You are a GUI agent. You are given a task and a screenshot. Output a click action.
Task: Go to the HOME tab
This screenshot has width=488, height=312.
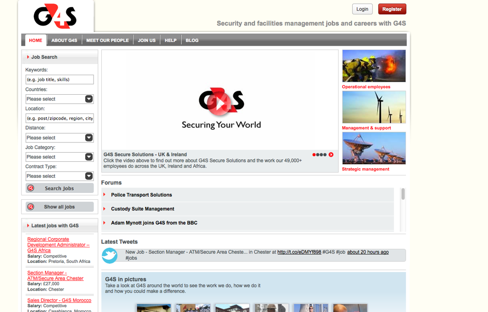pos(36,40)
